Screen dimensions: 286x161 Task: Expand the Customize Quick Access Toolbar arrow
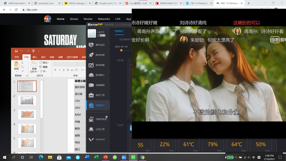pos(38,51)
